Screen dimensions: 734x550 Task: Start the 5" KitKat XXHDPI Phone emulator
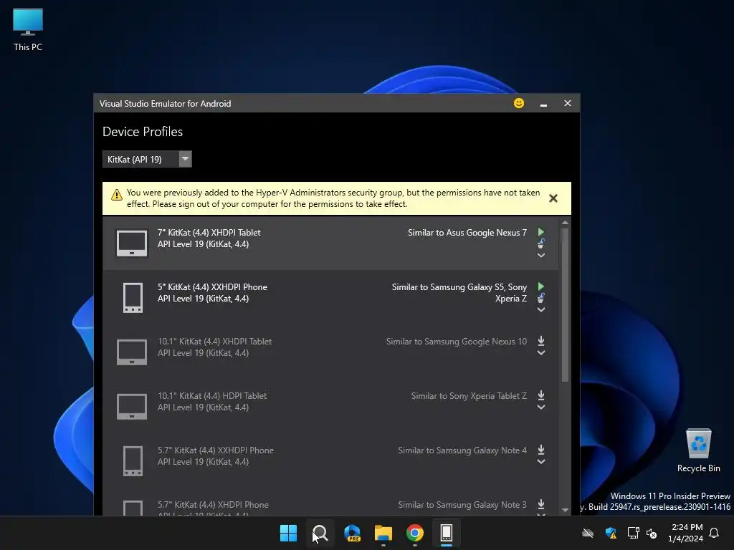point(540,286)
